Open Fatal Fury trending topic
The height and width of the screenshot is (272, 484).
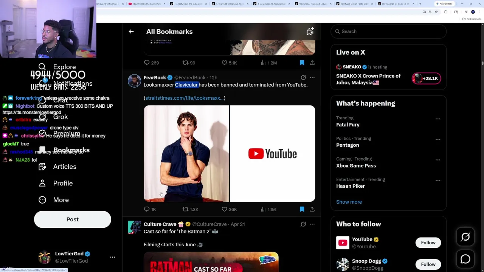point(348,125)
